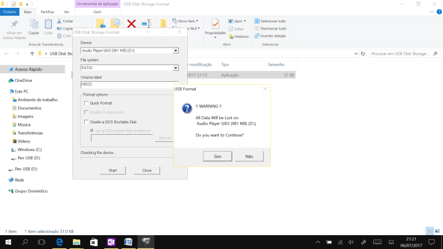443x249 pixels.
Task: Open the Windows Store taskbar icon
Action: point(94,242)
